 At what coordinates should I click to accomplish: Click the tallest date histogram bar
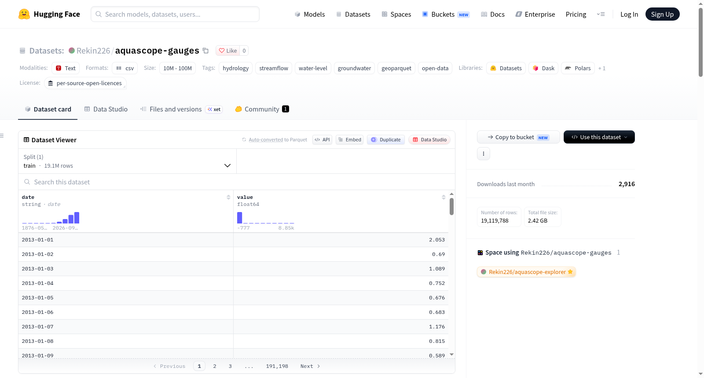77,218
